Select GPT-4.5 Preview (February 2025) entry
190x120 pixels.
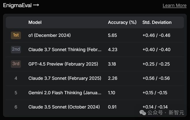63,64
